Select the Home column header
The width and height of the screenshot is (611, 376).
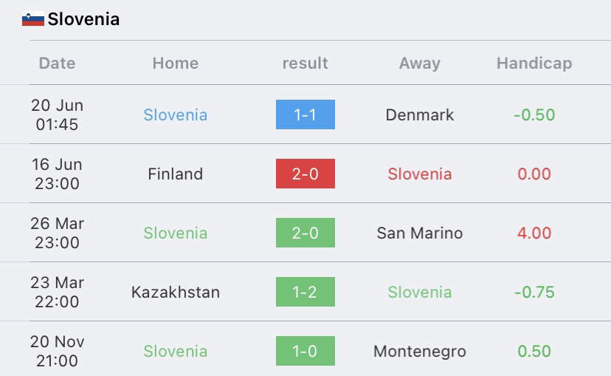[176, 64]
